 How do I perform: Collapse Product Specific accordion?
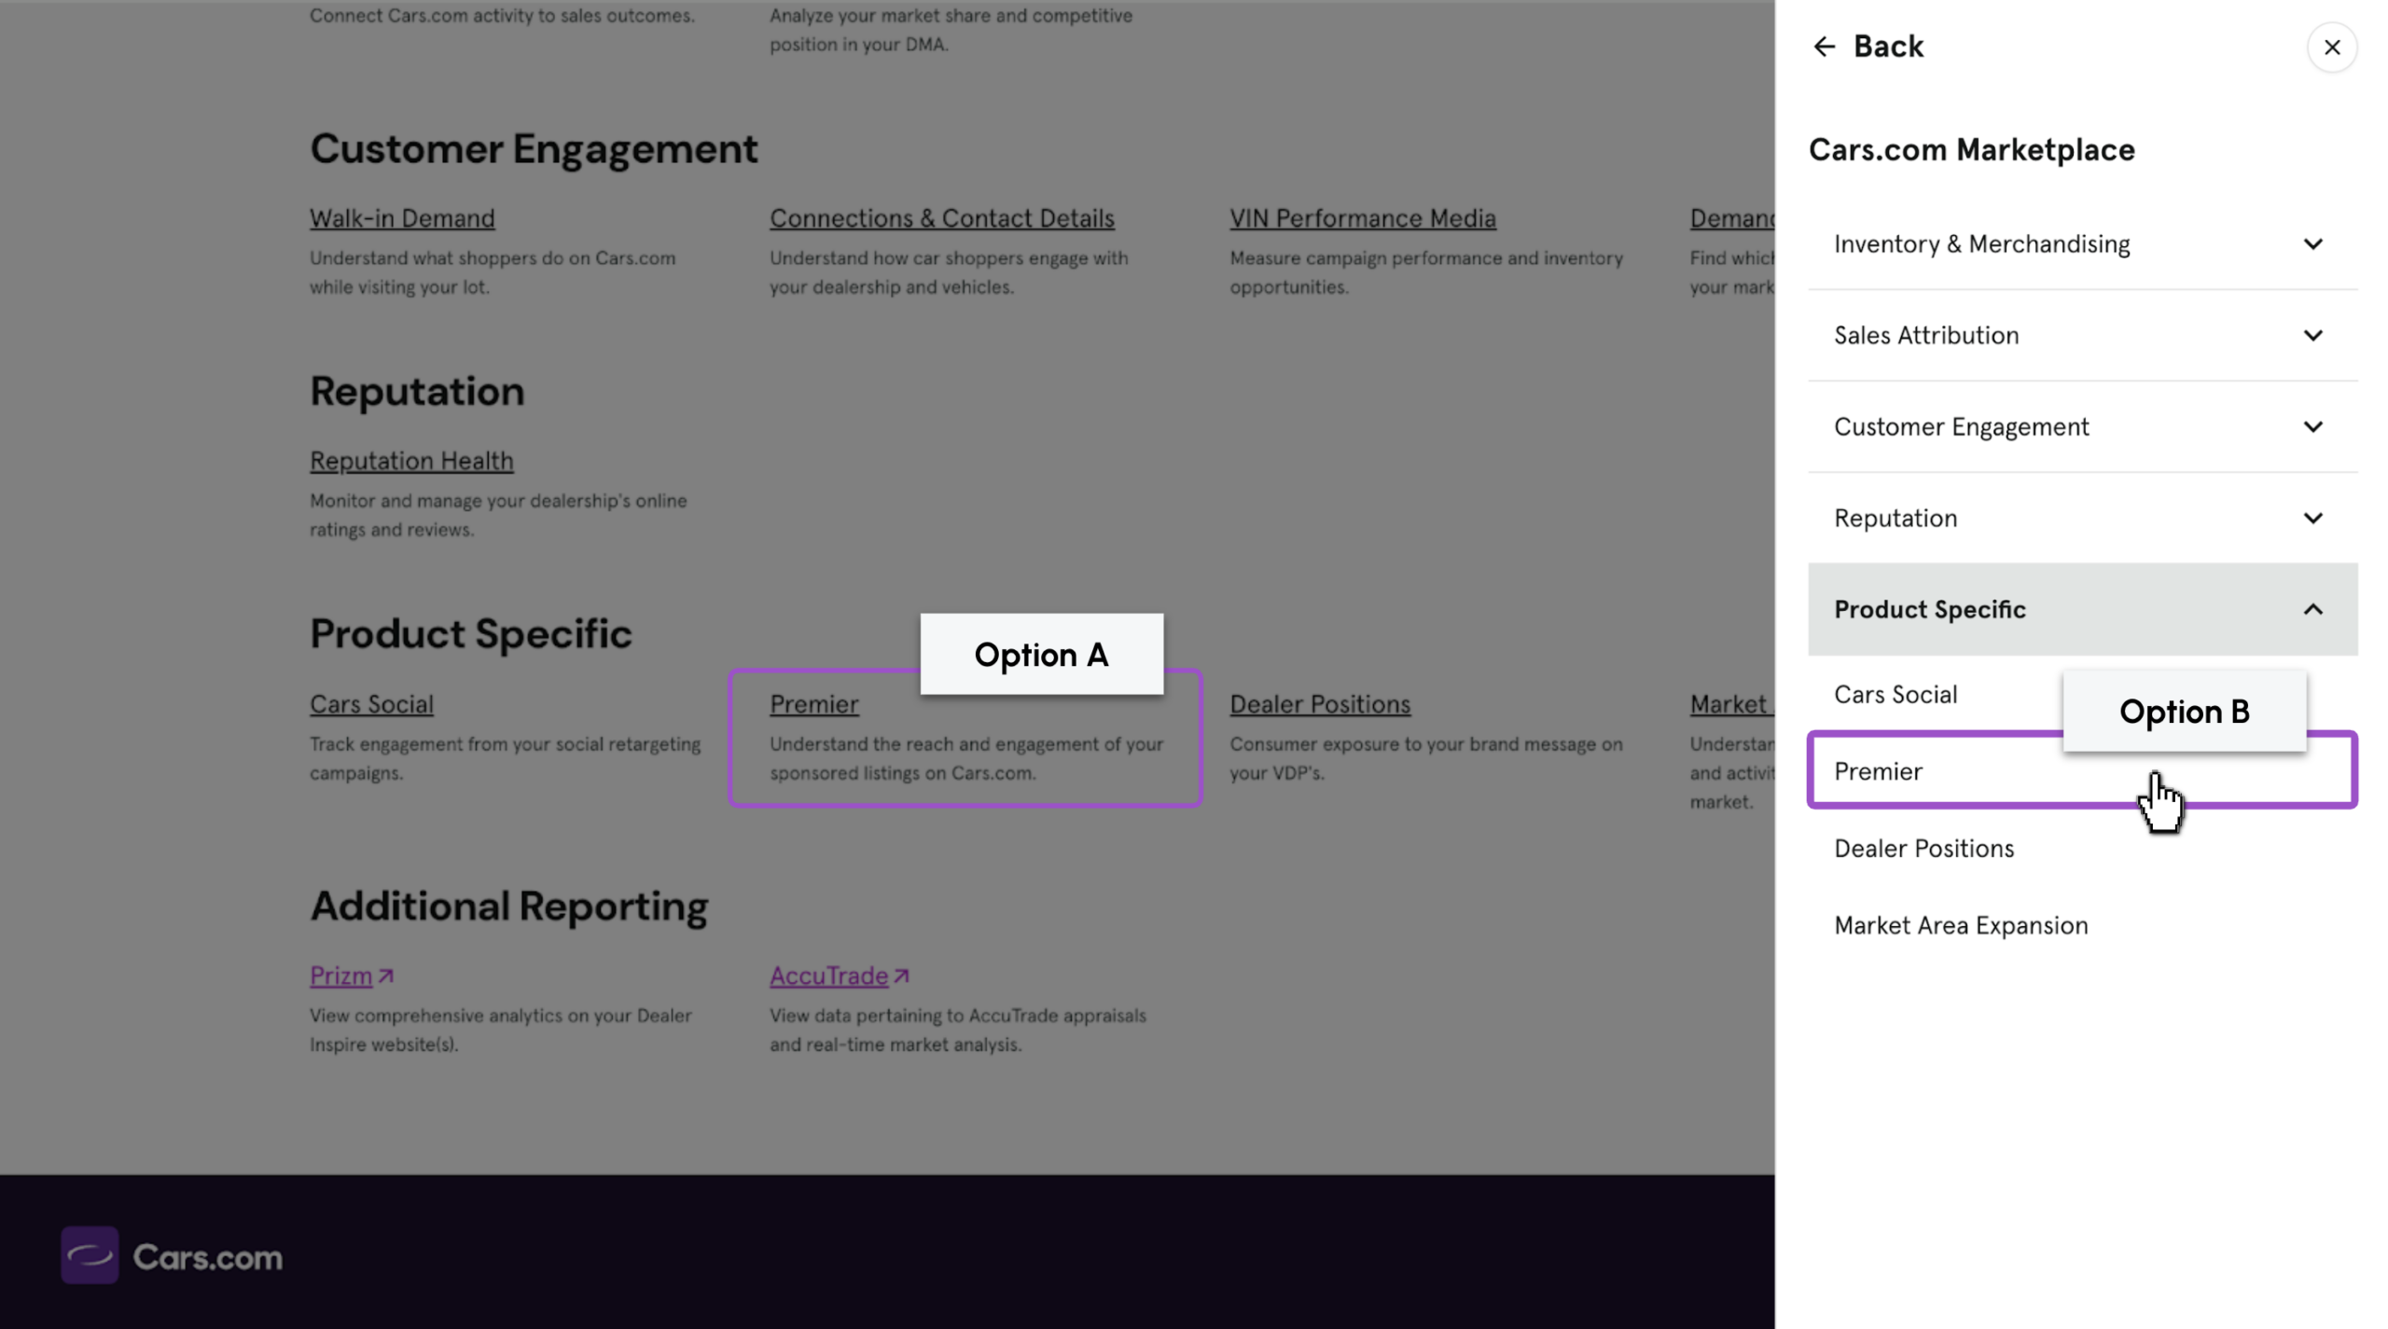2082,609
